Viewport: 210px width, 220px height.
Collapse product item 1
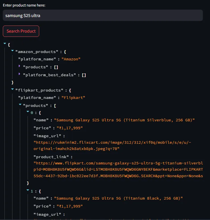28,191
